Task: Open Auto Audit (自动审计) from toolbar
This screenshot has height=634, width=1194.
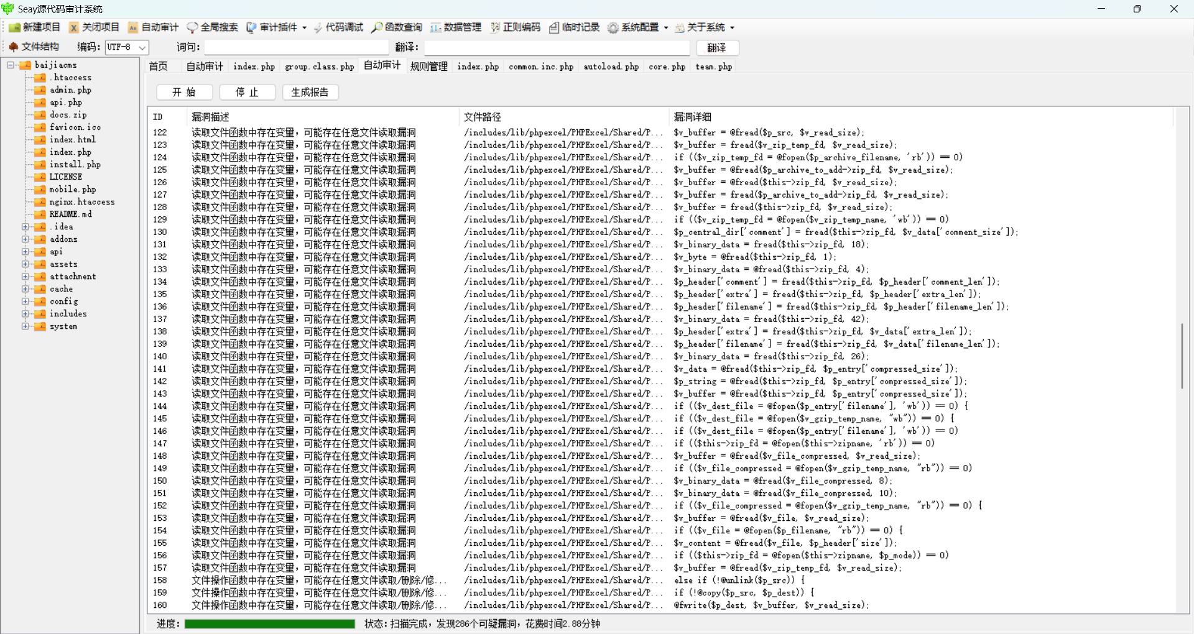Action: tap(153, 27)
